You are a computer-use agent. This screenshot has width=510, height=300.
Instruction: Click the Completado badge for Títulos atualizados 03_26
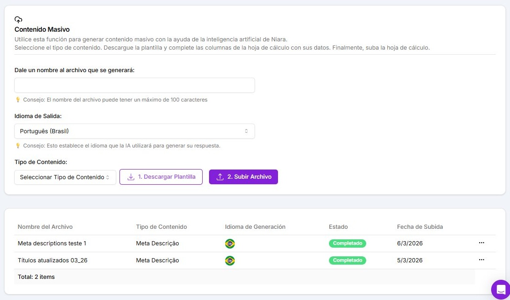pyautogui.click(x=347, y=260)
